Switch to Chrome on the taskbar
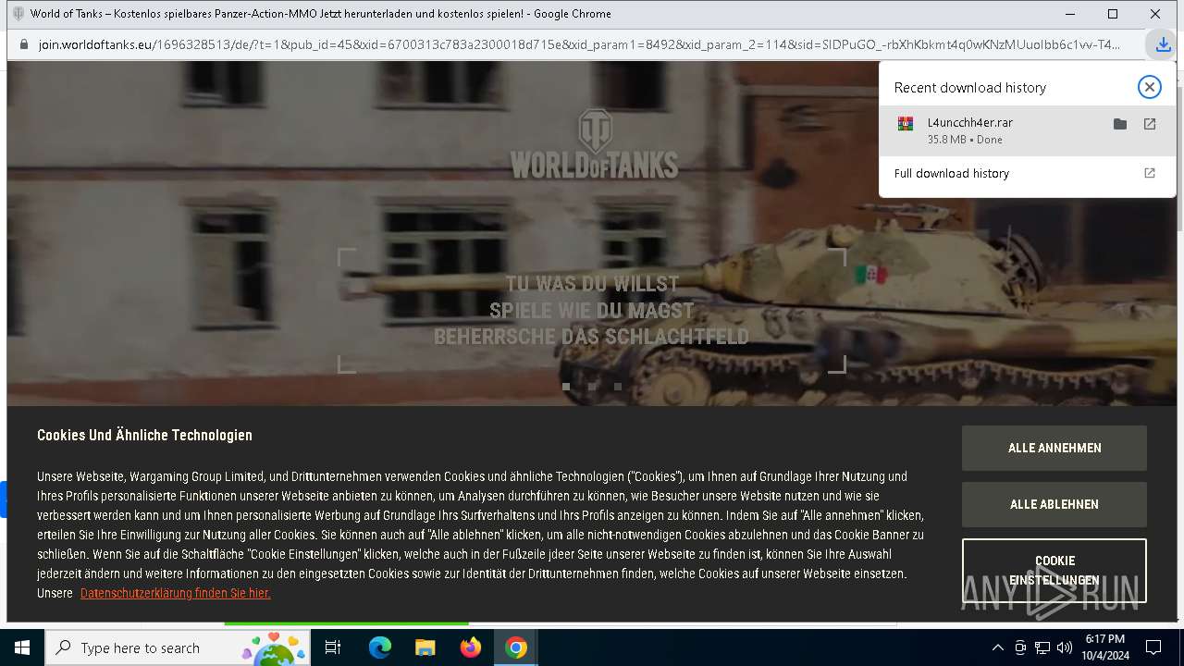This screenshot has height=666, width=1184. pyautogui.click(x=516, y=647)
